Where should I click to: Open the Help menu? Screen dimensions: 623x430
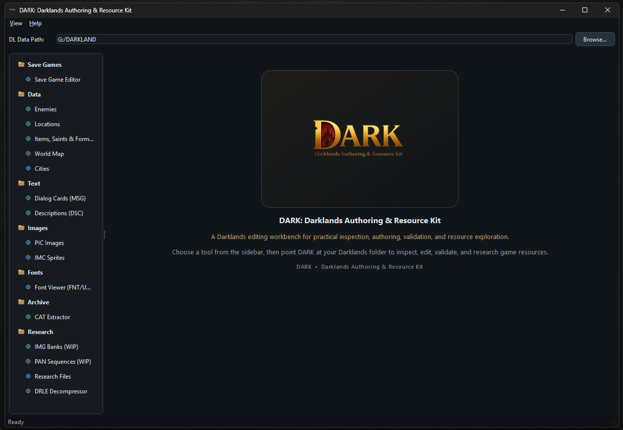click(x=35, y=23)
